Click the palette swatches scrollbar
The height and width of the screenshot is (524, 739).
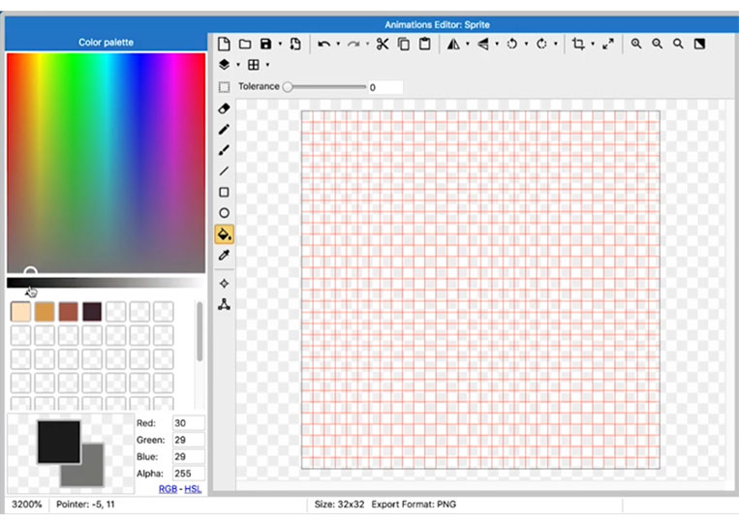[x=200, y=332]
